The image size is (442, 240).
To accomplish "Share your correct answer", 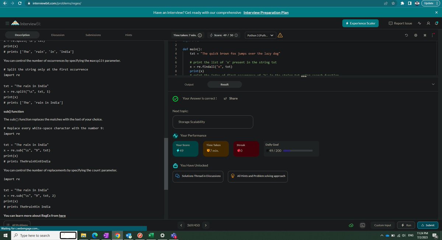I will [x=231, y=98].
